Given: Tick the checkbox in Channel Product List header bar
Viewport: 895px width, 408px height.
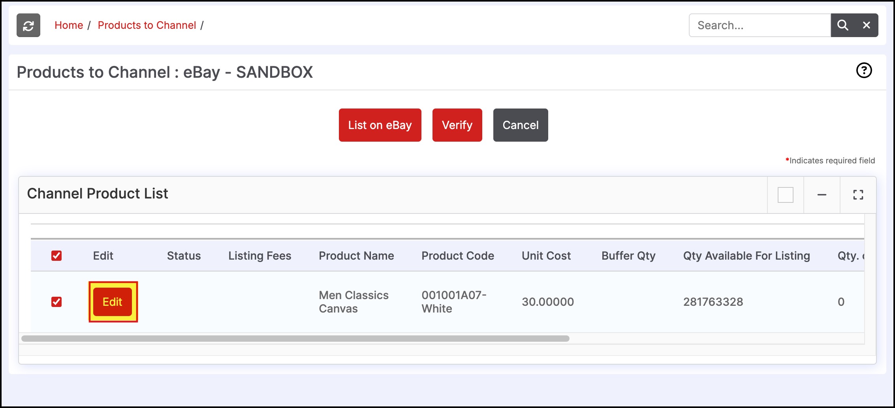Looking at the screenshot, I should point(786,195).
